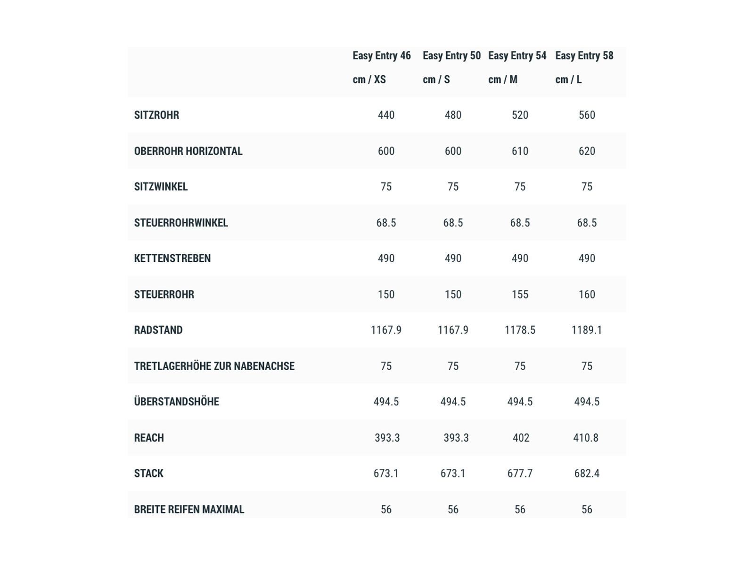Click the Radstand value 1189.1
The image size is (754, 565).
coord(587,330)
